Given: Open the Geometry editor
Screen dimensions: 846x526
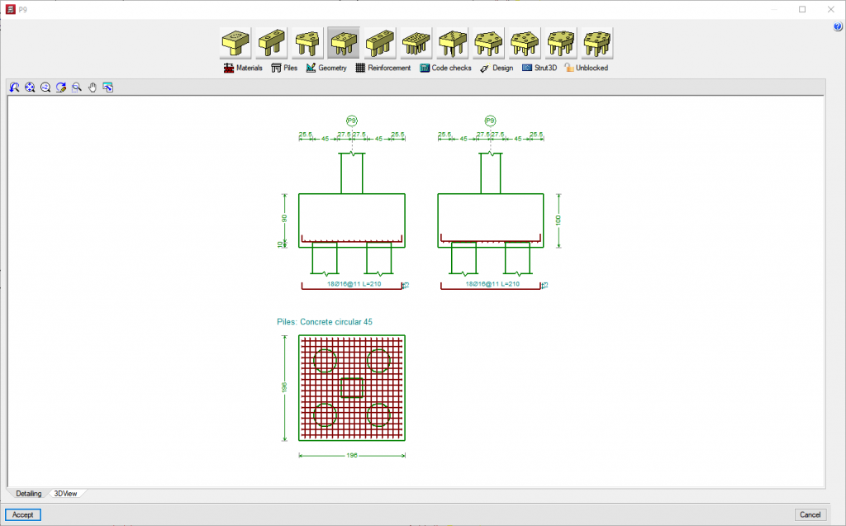Looking at the screenshot, I should point(326,68).
